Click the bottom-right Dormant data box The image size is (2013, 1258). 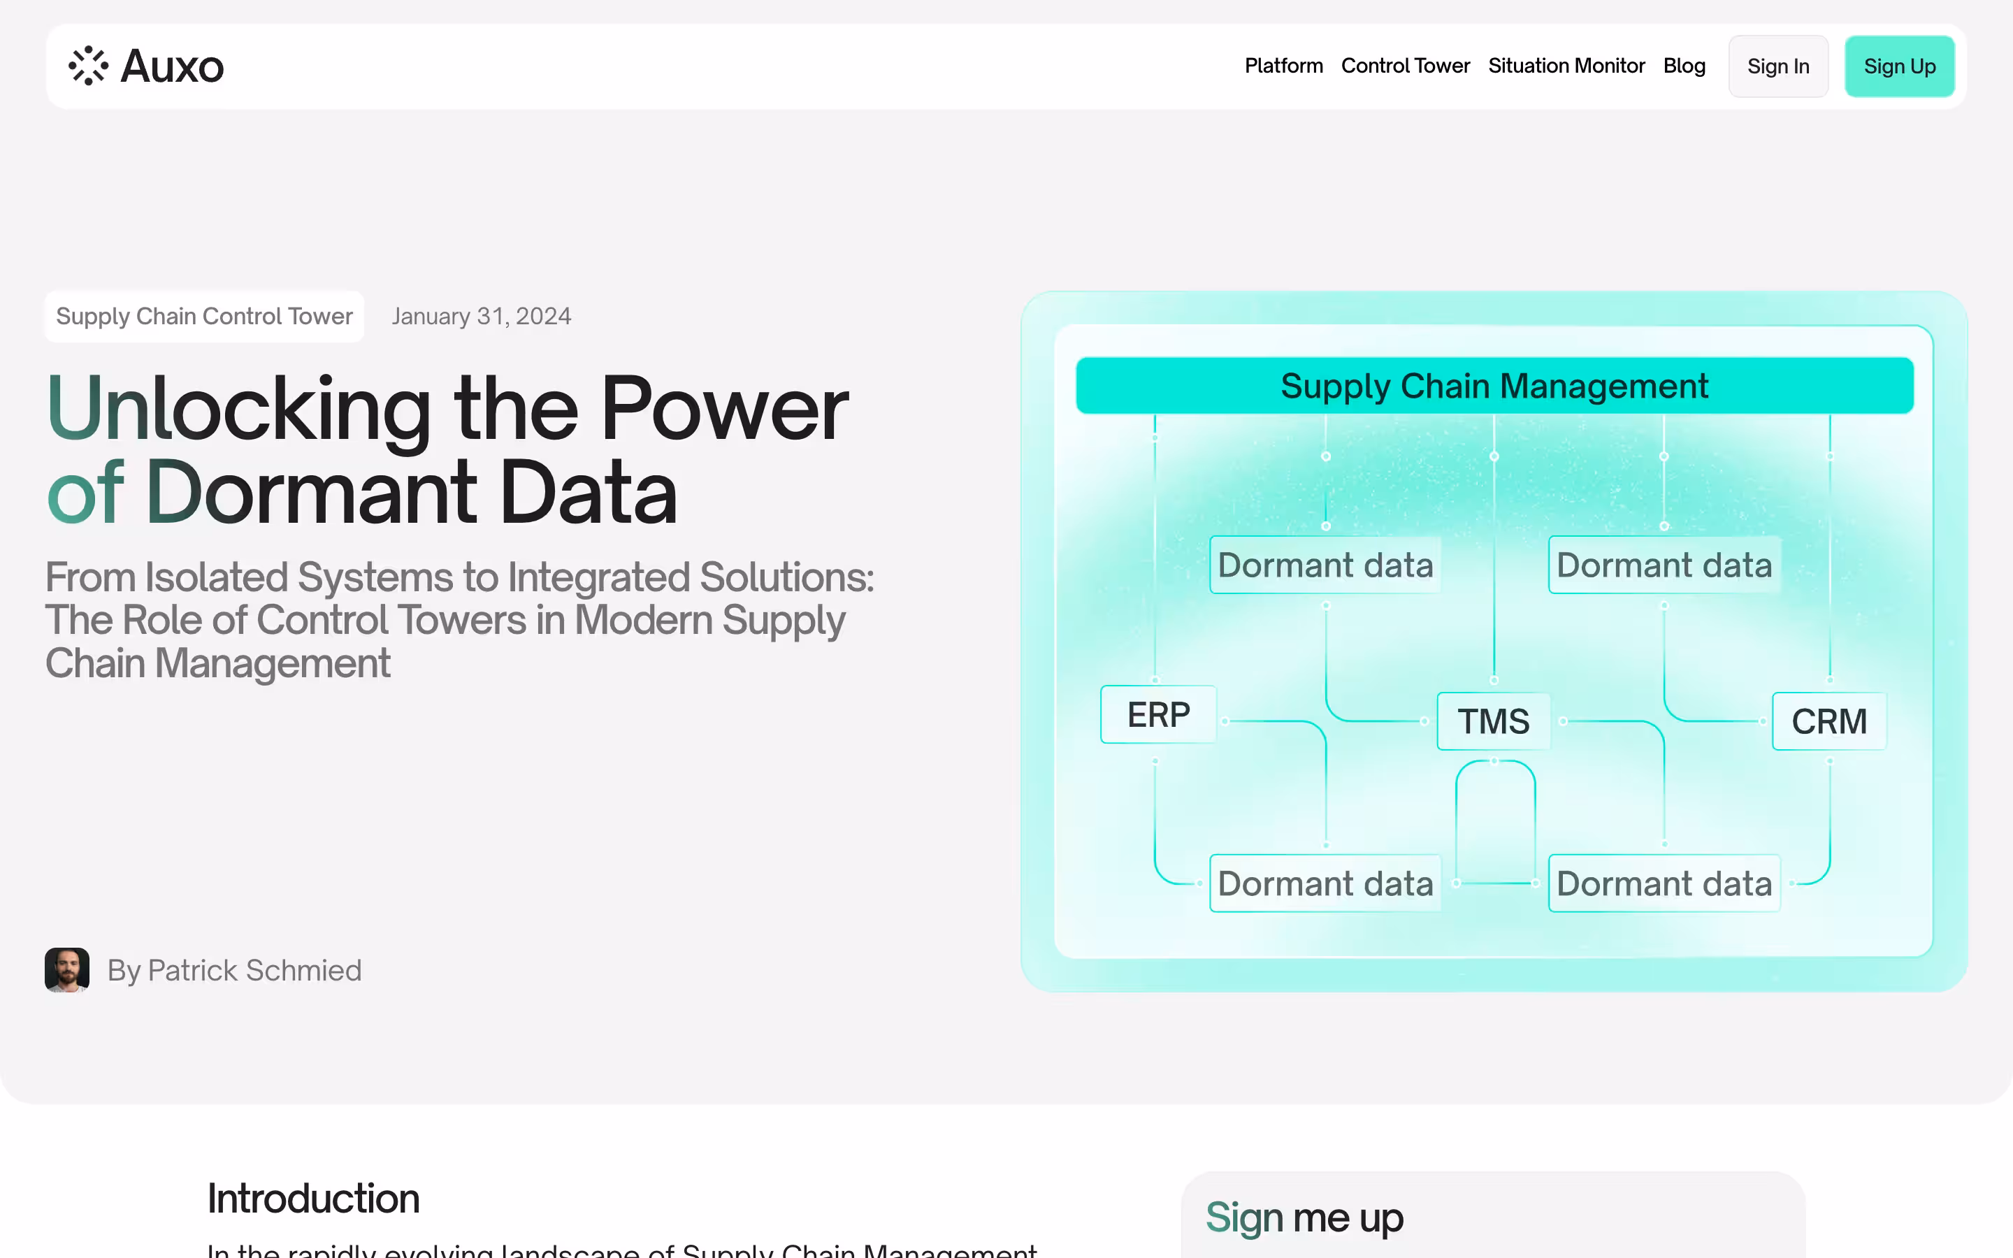(1664, 883)
